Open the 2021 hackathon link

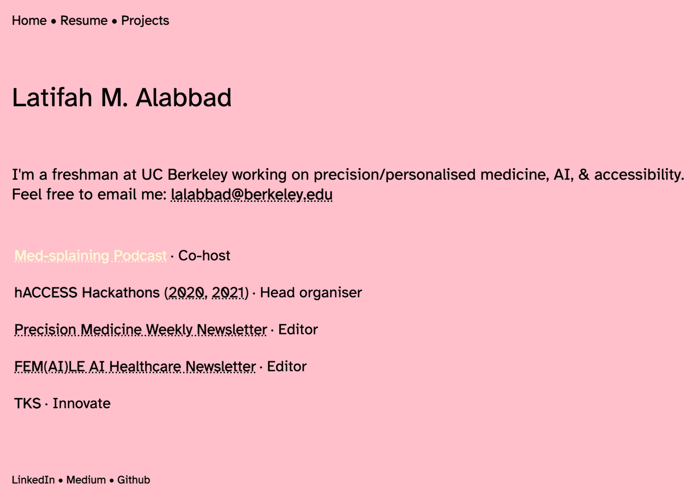pos(228,293)
